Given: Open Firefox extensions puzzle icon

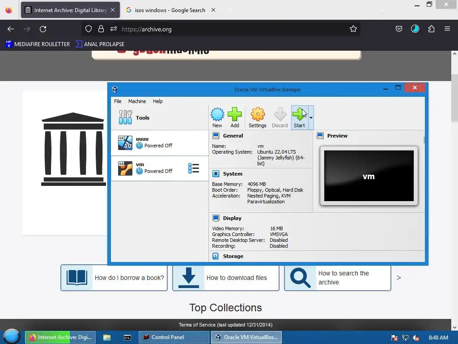Looking at the screenshot, I should pyautogui.click(x=431, y=29).
